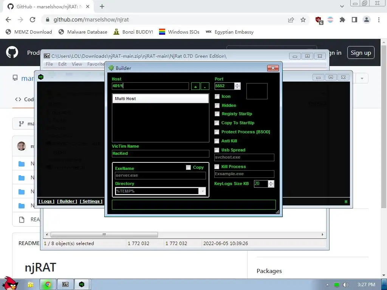The height and width of the screenshot is (290, 387).
Task: Open the Chrome three-dot menu
Action: (x=379, y=20)
